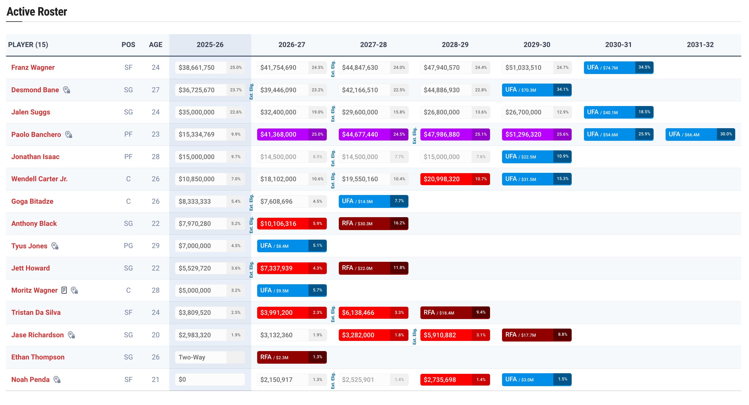Click the PLAYER (15) column header

pyautogui.click(x=28, y=45)
